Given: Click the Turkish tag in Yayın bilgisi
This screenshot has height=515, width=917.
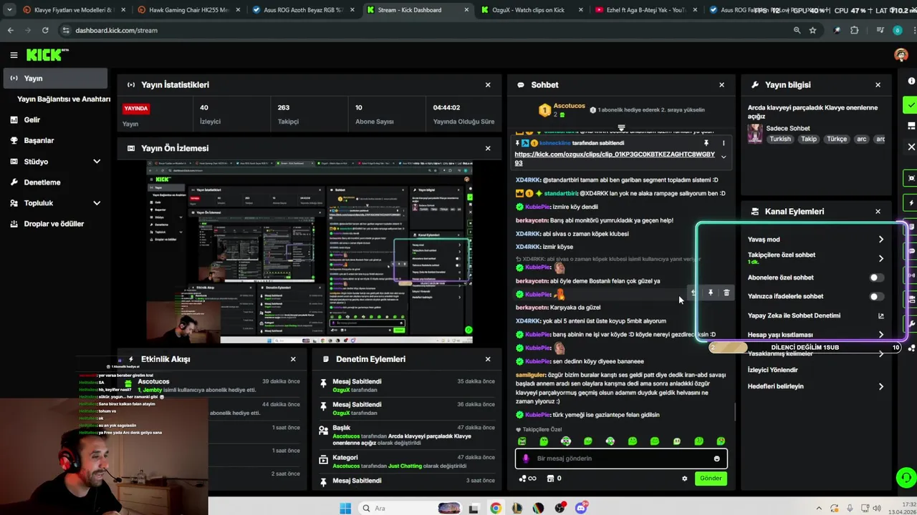Looking at the screenshot, I should point(780,139).
